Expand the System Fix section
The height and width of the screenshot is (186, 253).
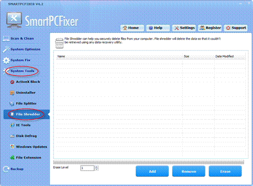[20, 60]
